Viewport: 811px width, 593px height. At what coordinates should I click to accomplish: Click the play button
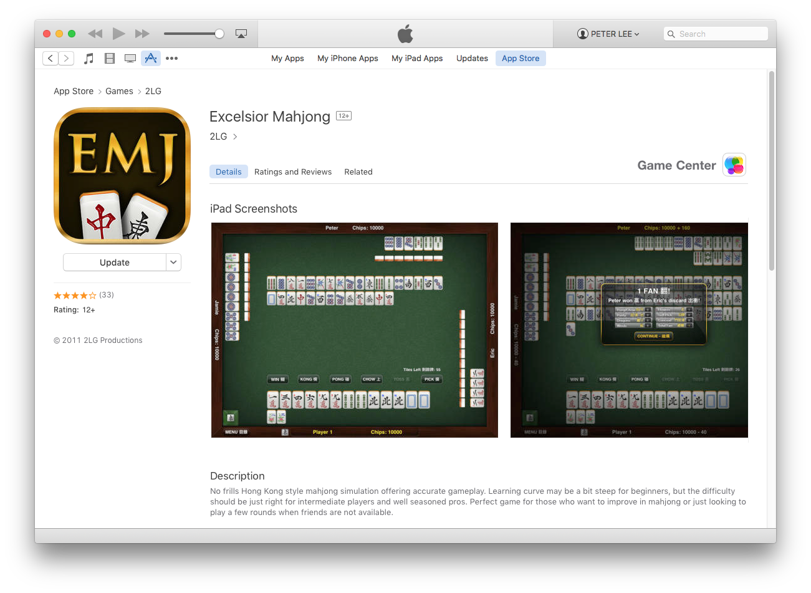[x=118, y=34]
